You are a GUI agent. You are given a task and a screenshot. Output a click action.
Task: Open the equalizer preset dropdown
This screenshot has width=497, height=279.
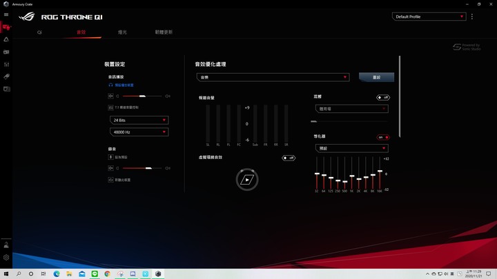pos(352,148)
